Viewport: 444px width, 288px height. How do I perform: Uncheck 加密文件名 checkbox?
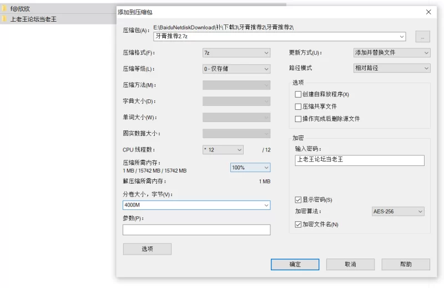(298, 225)
